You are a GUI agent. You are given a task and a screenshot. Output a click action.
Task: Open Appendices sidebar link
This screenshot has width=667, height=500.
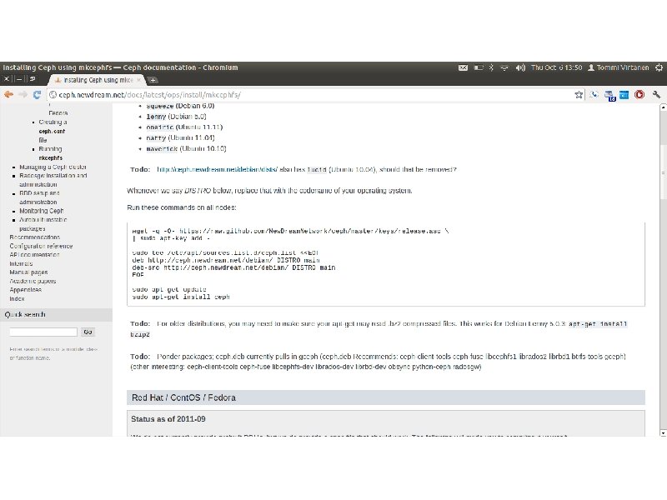[26, 289]
